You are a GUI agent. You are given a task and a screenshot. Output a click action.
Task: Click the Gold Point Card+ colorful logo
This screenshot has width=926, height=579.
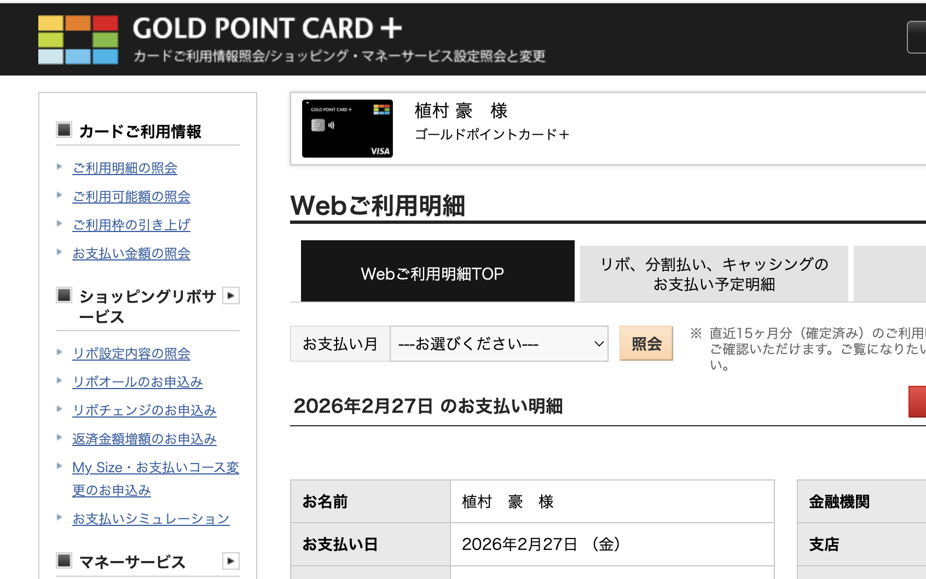click(78, 40)
